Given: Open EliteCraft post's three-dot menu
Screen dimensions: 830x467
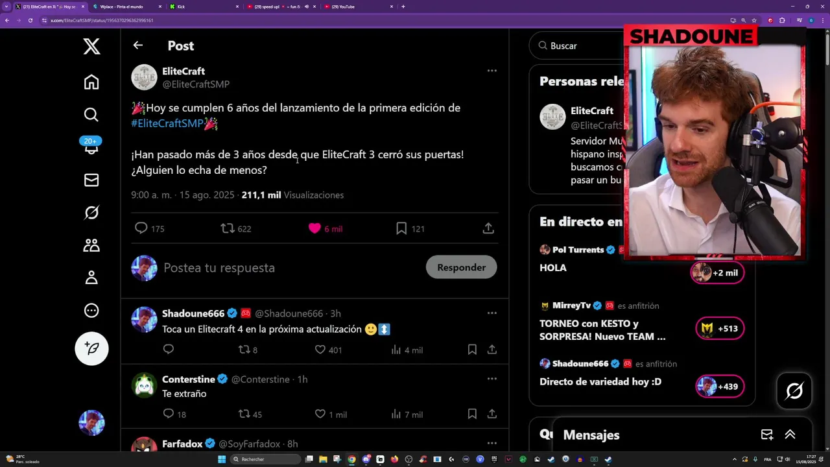Looking at the screenshot, I should click(492, 71).
